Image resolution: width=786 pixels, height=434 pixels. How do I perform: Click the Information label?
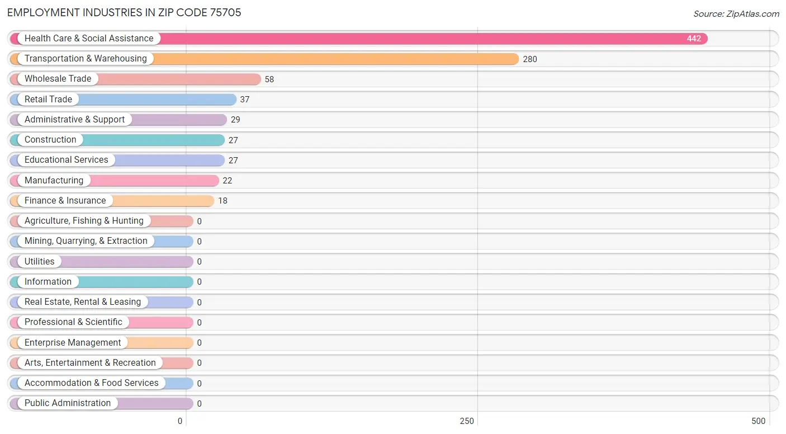(48, 282)
